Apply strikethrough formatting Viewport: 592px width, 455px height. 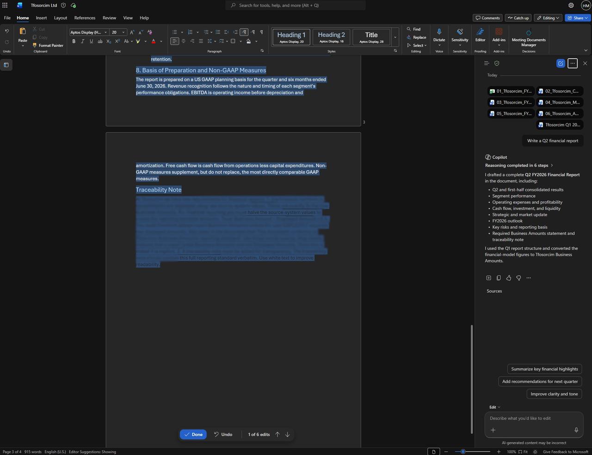[x=100, y=41]
